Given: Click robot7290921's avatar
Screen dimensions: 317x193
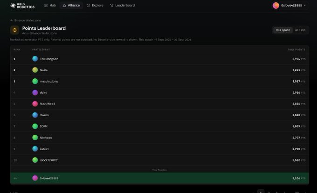Looking at the screenshot, I should pos(35,160).
